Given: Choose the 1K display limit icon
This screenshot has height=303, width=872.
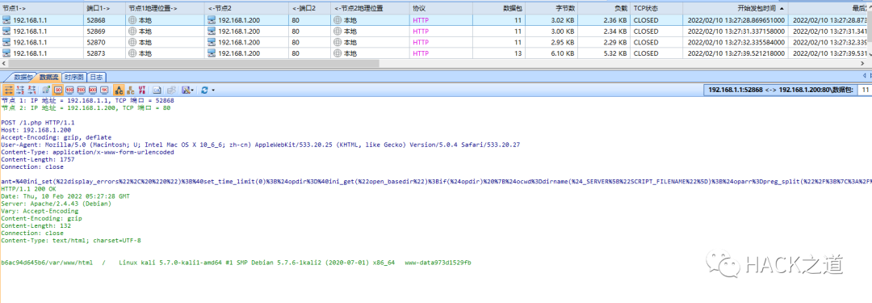Looking at the screenshot, I should (x=104, y=90).
